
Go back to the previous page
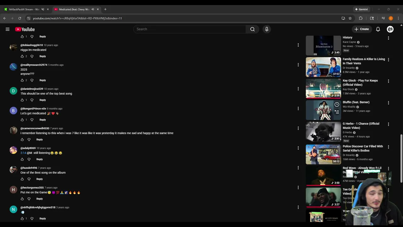5,18
